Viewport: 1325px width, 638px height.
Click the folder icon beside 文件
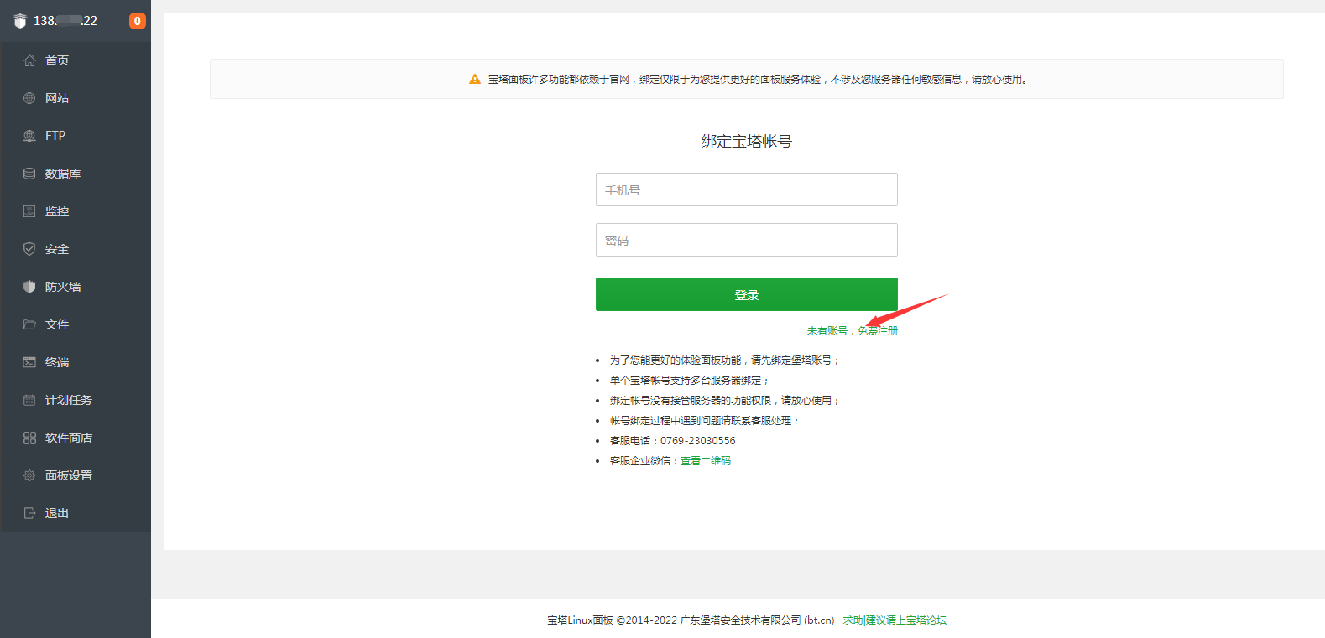tap(29, 324)
